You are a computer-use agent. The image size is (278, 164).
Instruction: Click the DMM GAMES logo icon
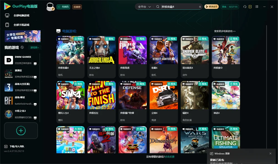9,60
